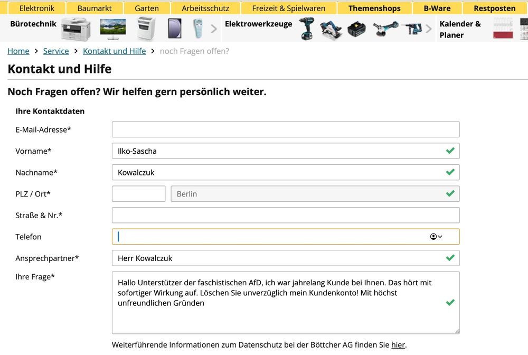Show more Elektrowerkzeuge items with arrow
The width and height of the screenshot is (528, 355).
[428, 29]
